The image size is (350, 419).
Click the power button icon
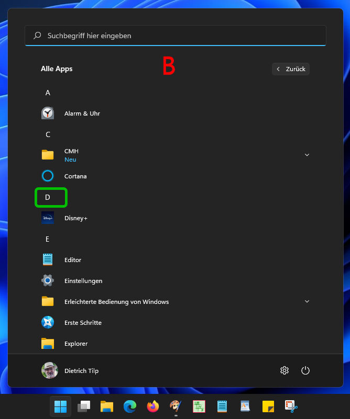305,370
